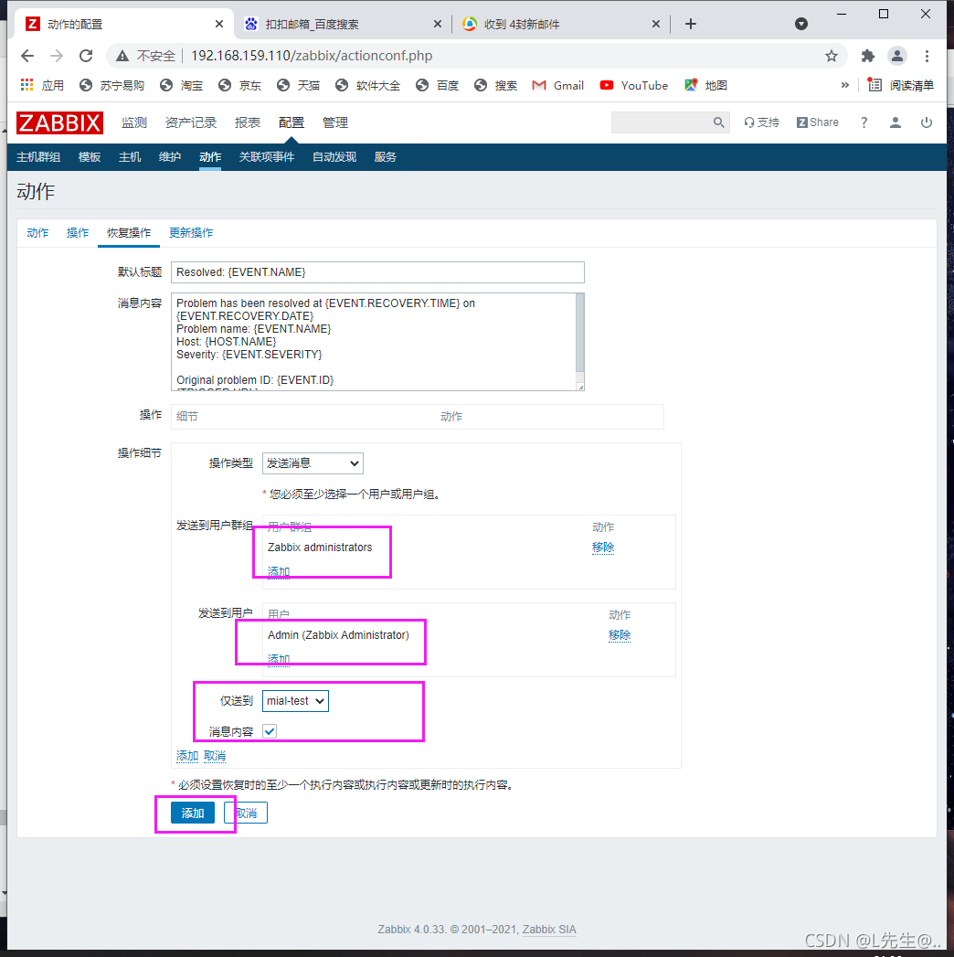Click the 取消 cancel button
Screen dimensions: 954x957
point(246,813)
